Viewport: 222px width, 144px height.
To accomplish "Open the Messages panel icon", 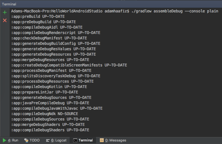I will coord(102,140).
